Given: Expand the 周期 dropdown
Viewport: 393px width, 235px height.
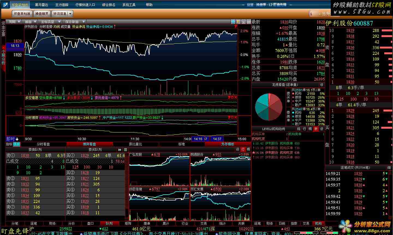Looking at the screenshot, I should click(14, 22).
